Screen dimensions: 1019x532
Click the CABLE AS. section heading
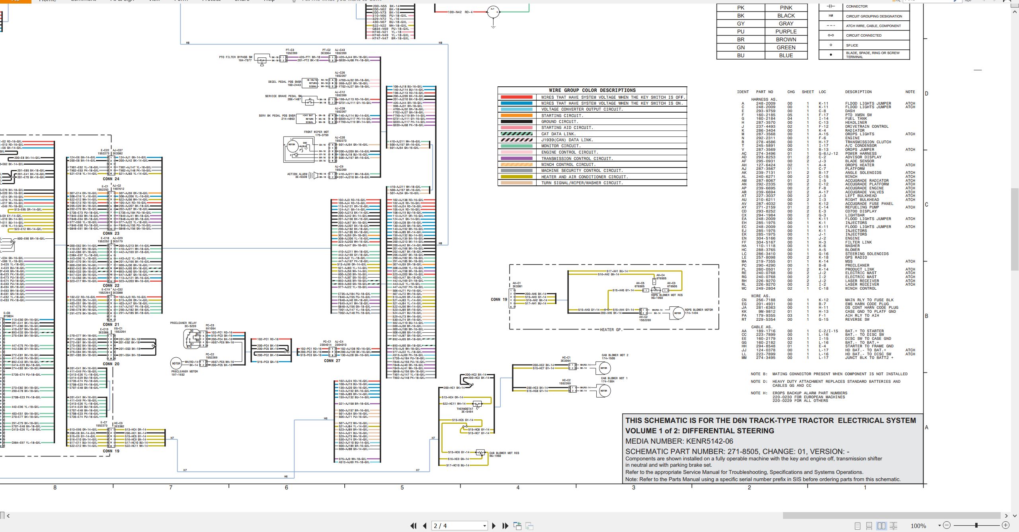pyautogui.click(x=762, y=327)
